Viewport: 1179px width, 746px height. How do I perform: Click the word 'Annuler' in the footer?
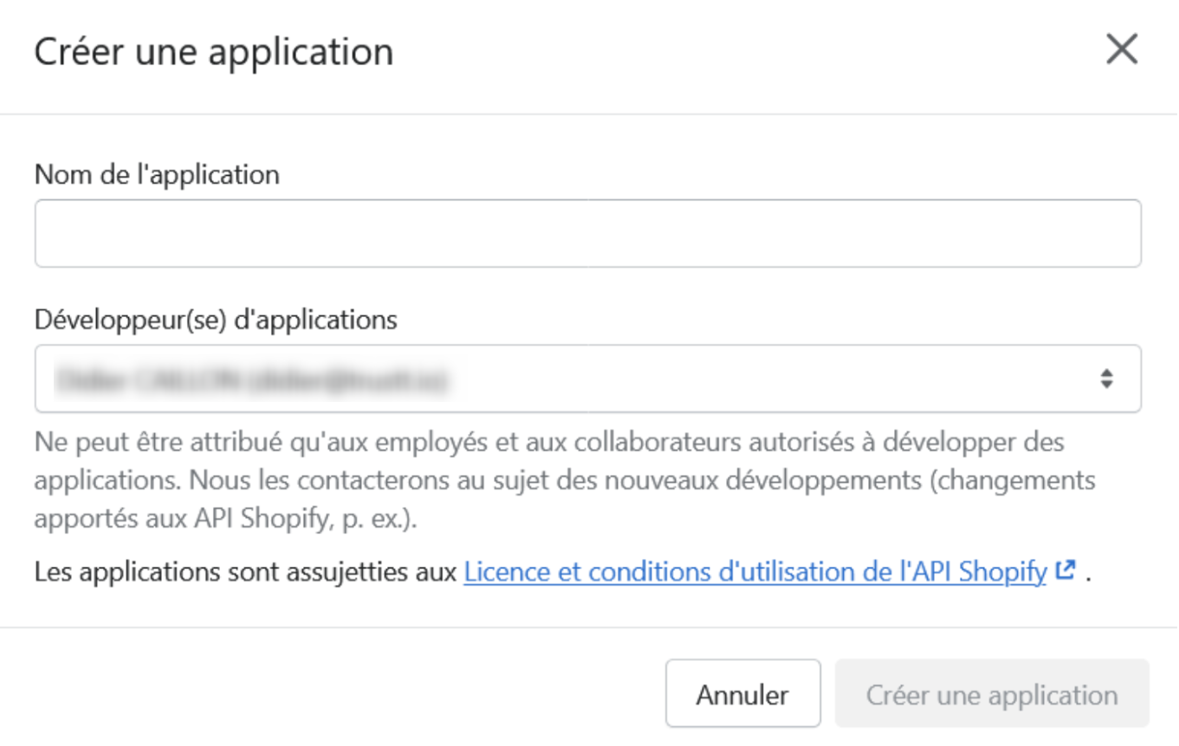tap(742, 695)
